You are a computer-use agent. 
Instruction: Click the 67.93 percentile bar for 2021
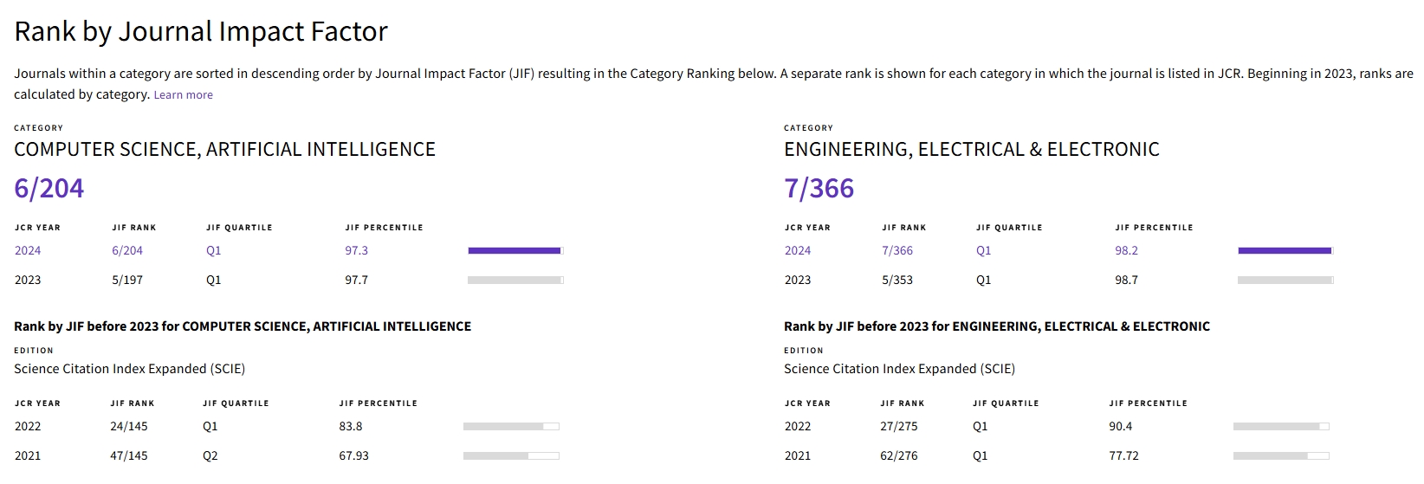[x=511, y=456]
